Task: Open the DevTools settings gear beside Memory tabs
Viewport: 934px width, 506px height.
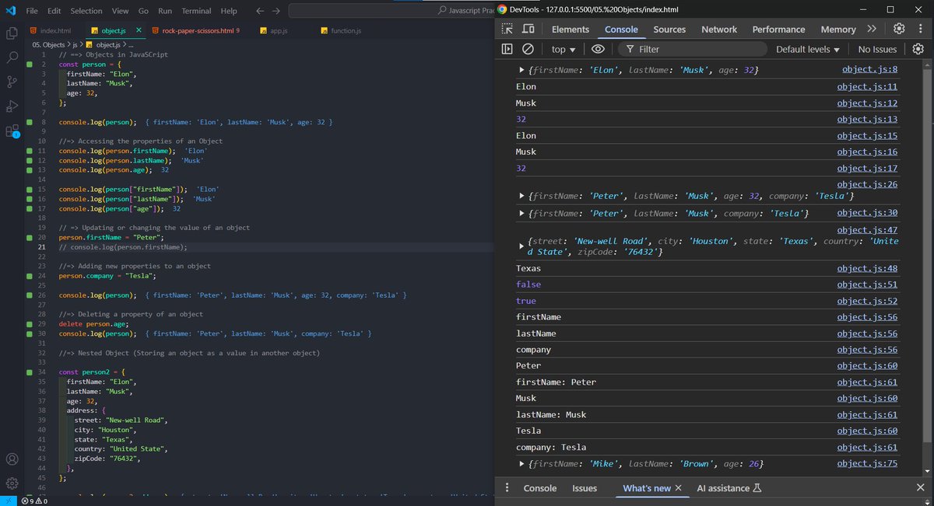Action: click(x=899, y=29)
